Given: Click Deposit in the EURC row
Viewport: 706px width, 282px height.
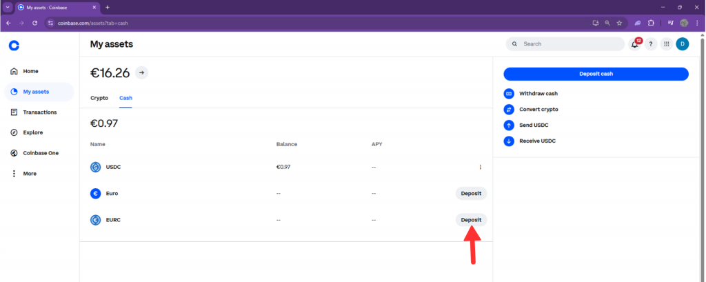Looking at the screenshot, I should [x=471, y=220].
